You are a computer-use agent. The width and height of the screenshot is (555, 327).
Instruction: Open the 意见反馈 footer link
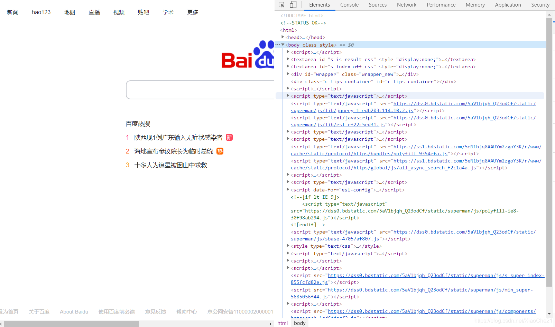tap(156, 311)
